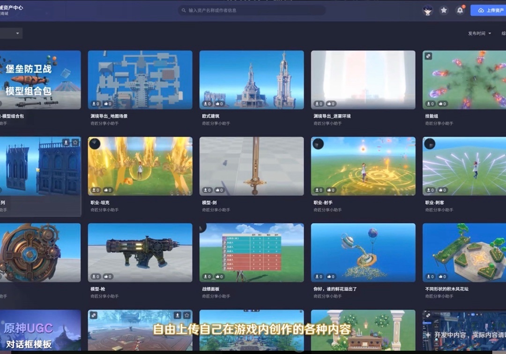Click the dark round badge on 职业-射手 card
The height and width of the screenshot is (354, 506).
pyautogui.click(x=318, y=144)
